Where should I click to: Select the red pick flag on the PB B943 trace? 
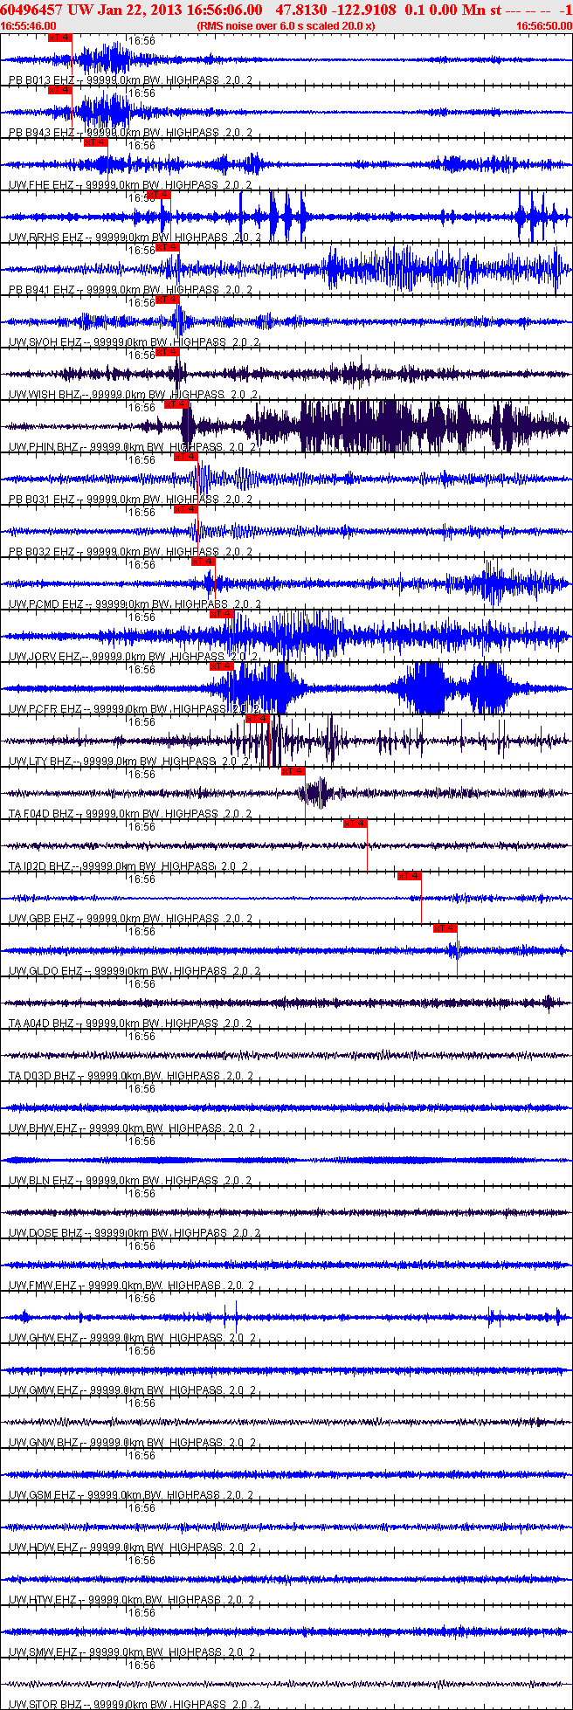[x=59, y=90]
